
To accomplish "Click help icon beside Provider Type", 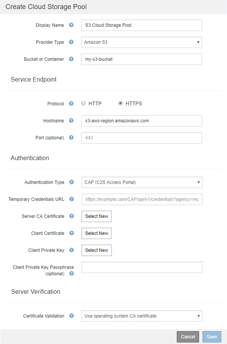I will (x=71, y=42).
